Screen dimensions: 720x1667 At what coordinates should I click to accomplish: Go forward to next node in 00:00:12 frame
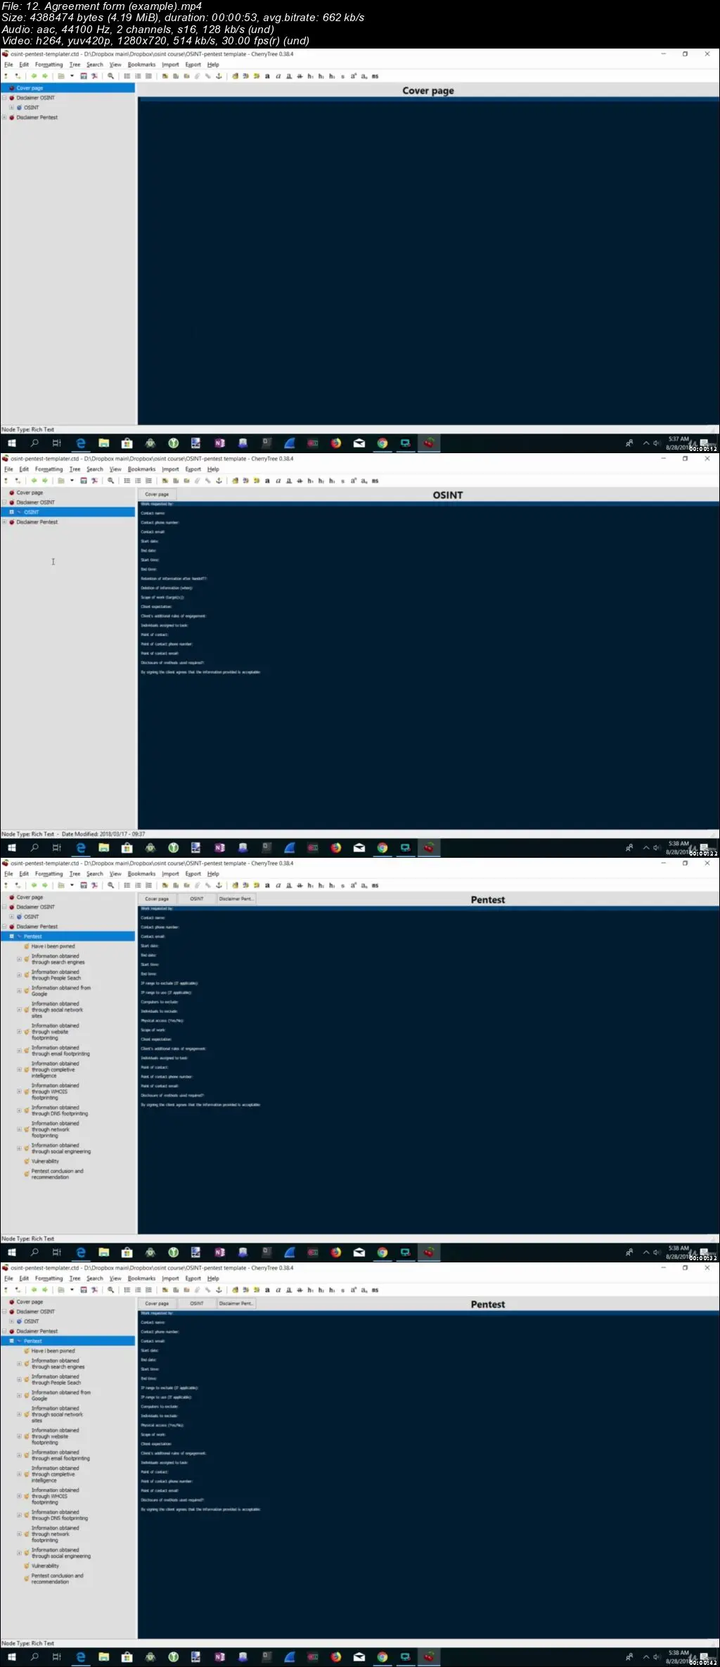coord(44,76)
